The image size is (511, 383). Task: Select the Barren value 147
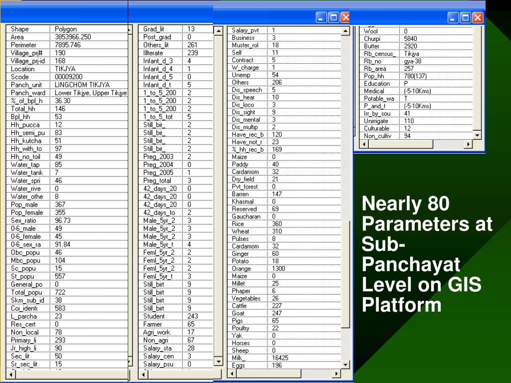[x=277, y=194]
